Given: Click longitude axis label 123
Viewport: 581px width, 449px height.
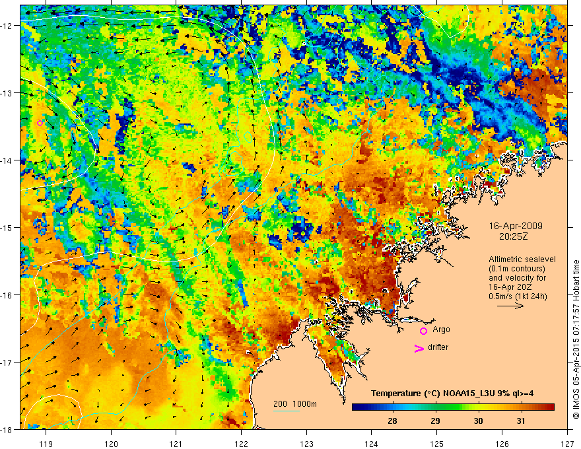Looking at the screenshot, I should [x=306, y=444].
